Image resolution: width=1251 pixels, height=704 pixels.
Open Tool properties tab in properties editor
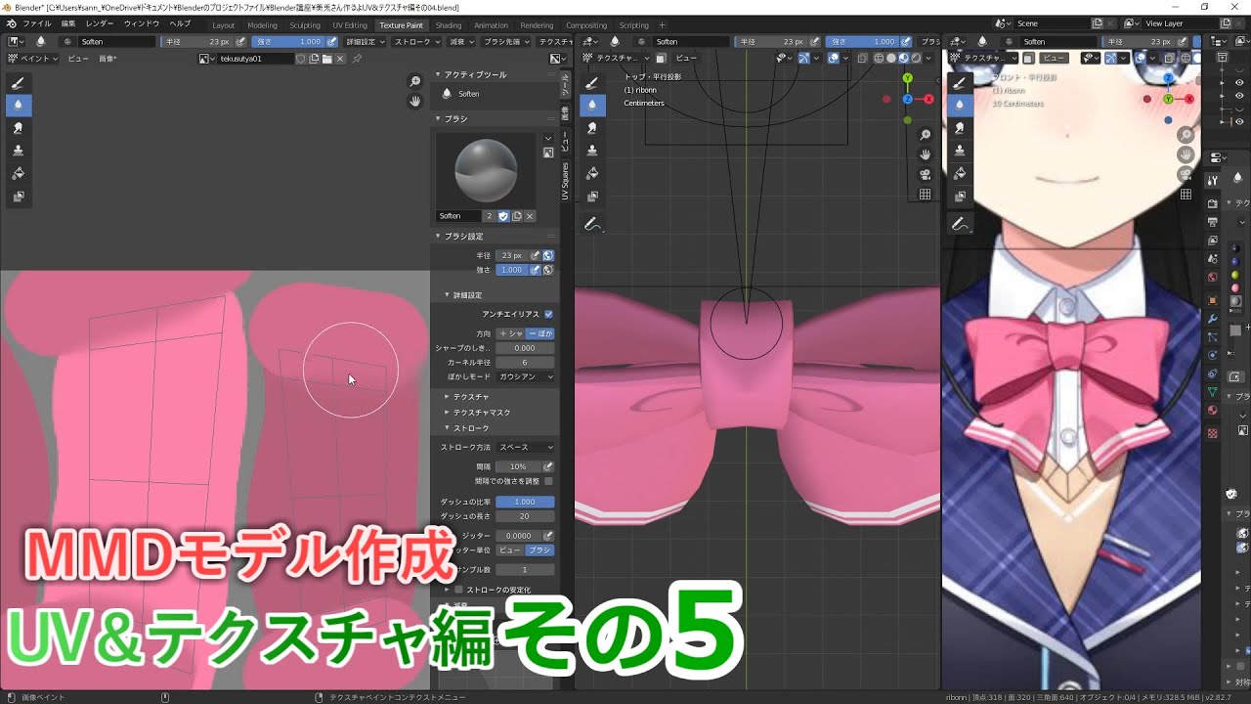point(1212,180)
